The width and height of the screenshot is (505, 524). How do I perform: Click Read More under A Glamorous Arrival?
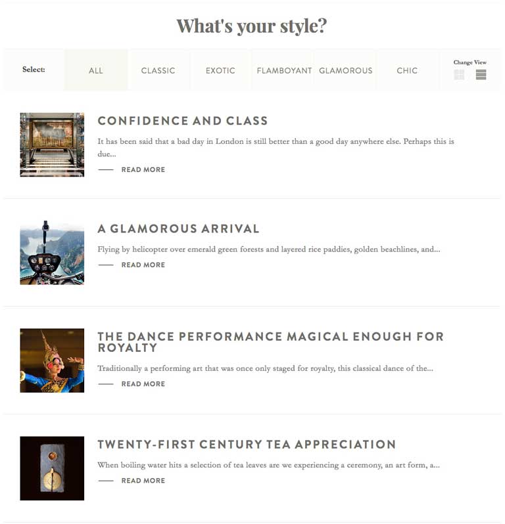(143, 265)
